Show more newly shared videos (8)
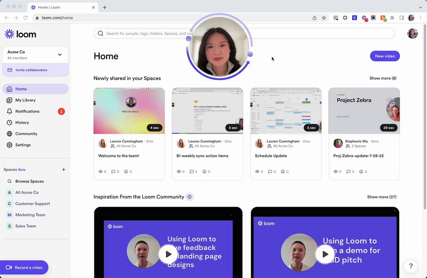This screenshot has height=278, width=427. point(383,78)
